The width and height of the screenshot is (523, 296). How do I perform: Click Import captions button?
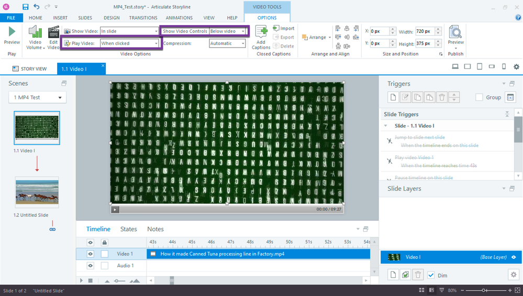tap(284, 28)
